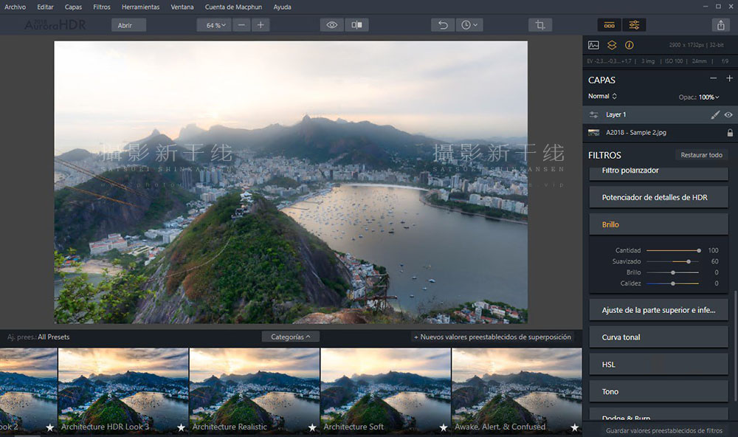This screenshot has height=437, width=738.
Task: Open the 64 % zoom level dropdown
Action: 215,25
